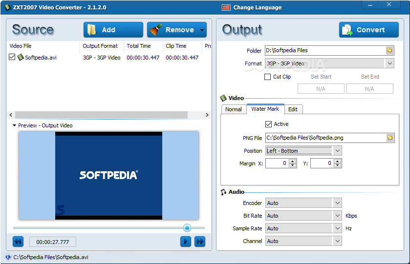The height and width of the screenshot is (264, 410).
Task: Click the horizontal scrollbar of file list
Action: pos(101,115)
